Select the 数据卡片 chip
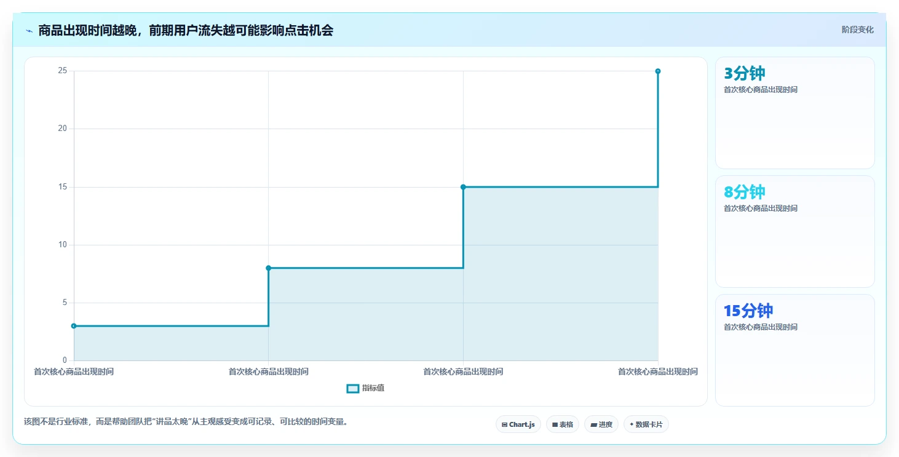Viewport: 899px width, 457px height. point(646,424)
